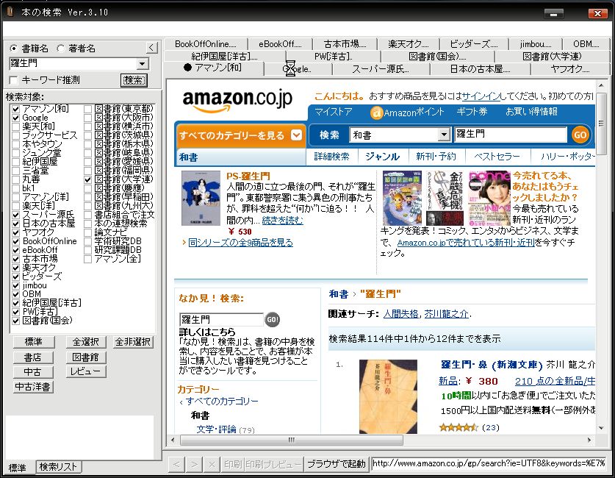
Task: Click the browser back arrow button
Action: coord(176,464)
